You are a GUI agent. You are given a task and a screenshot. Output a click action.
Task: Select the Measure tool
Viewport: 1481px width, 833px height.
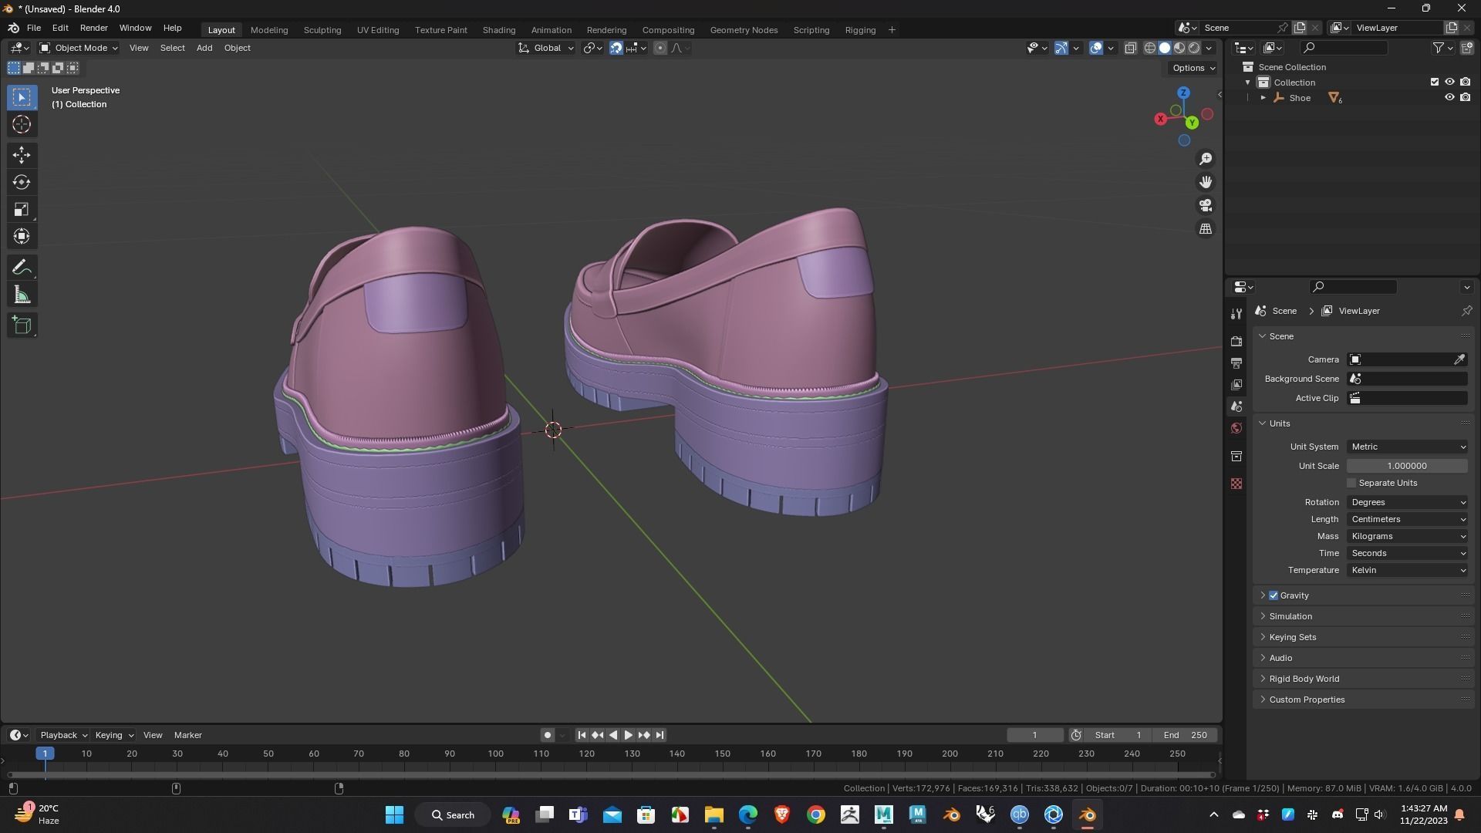[22, 295]
